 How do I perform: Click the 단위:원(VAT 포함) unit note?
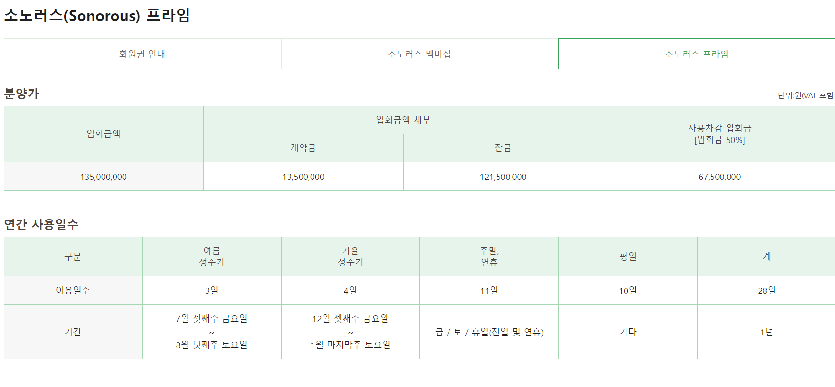pyautogui.click(x=806, y=95)
